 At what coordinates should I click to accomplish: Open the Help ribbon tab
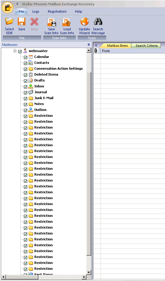tap(78, 11)
